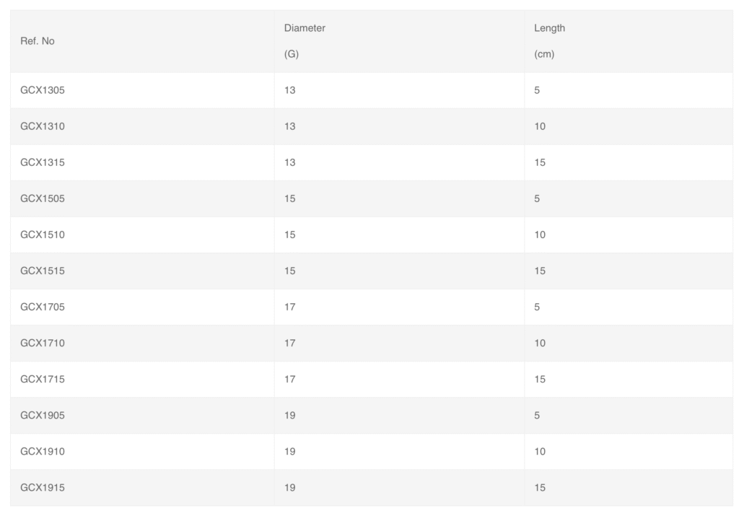Select the GCX1915 reference cell
This screenshot has width=739, height=516.
coord(43,487)
